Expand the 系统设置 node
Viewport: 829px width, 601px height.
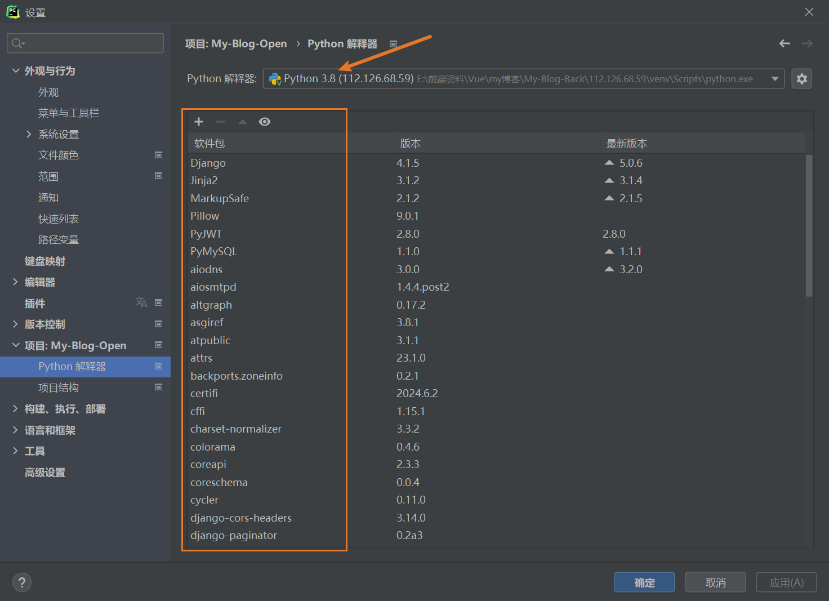point(29,134)
